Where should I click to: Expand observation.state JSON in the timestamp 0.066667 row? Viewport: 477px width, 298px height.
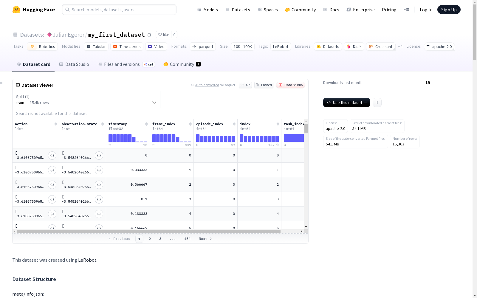[x=99, y=185]
